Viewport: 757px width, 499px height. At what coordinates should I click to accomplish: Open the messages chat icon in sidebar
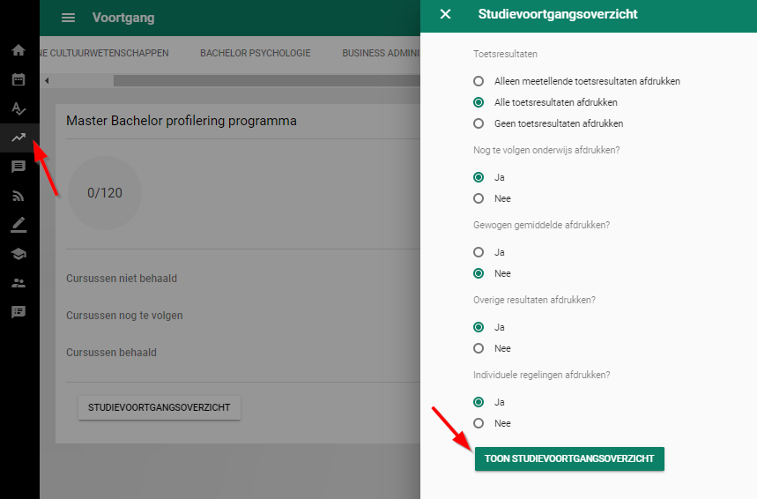point(19,167)
